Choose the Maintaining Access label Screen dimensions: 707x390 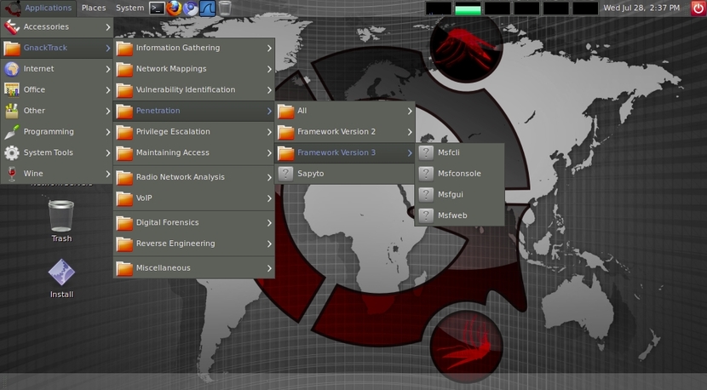[173, 152]
